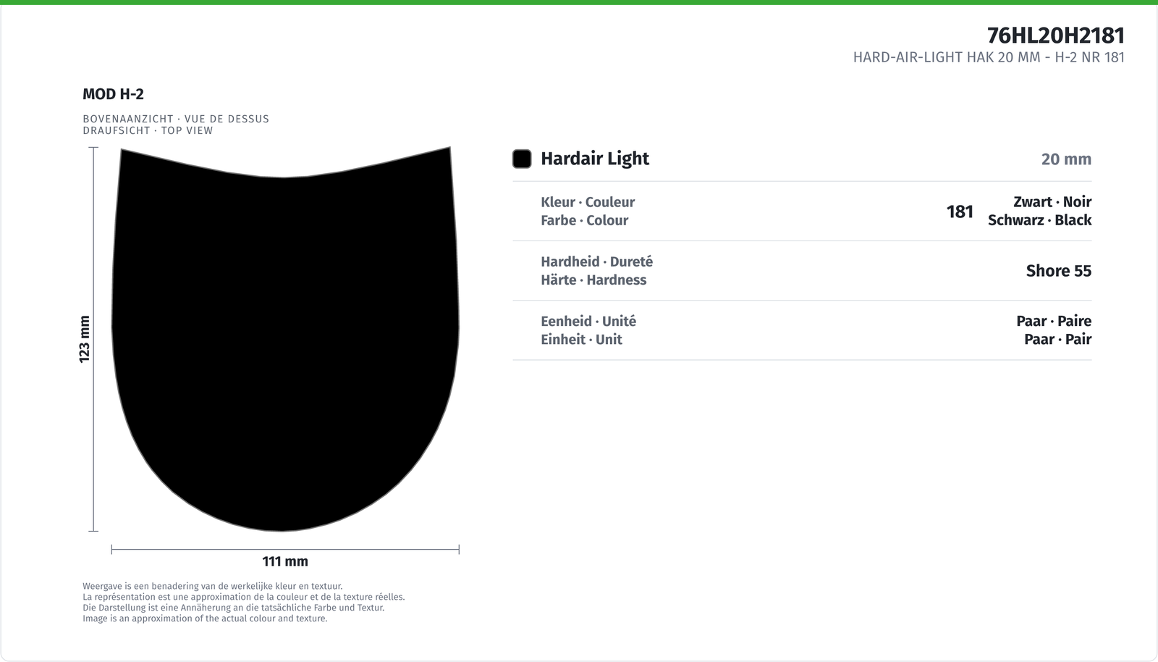The width and height of the screenshot is (1158, 662).
Task: Click the black Hardair Light colour swatch
Action: point(522,159)
